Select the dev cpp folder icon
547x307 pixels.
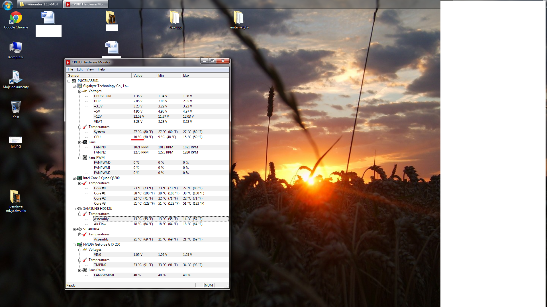(x=175, y=20)
